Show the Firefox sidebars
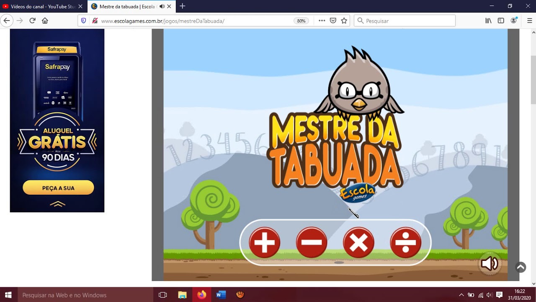 501,21
